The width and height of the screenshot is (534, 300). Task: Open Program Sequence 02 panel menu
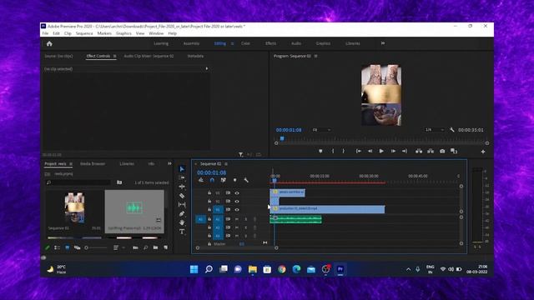click(315, 56)
